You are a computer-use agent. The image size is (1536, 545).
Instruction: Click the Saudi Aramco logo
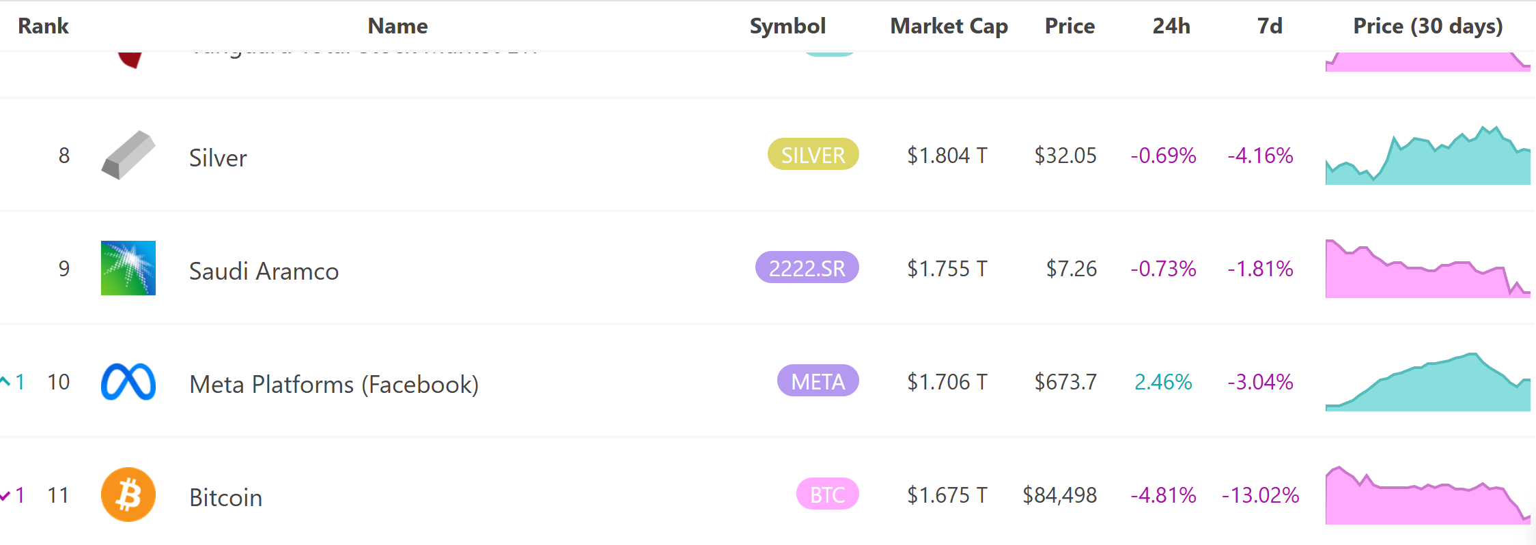[128, 268]
